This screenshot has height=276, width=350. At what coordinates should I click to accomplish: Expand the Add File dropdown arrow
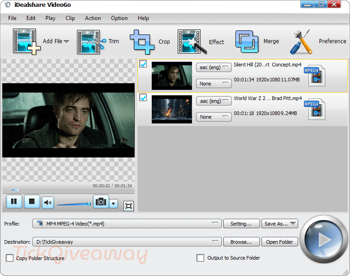[66, 41]
